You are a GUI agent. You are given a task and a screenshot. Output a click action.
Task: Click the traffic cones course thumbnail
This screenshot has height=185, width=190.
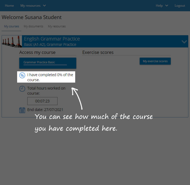point(12,41)
